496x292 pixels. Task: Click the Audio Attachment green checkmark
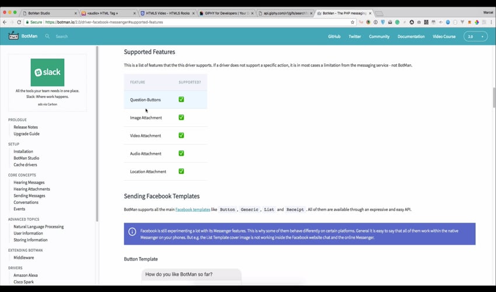[181, 153]
